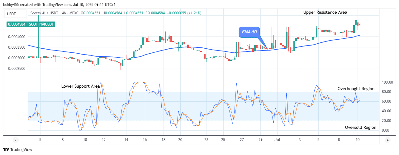Click the 0.0002500 price axis label
The height and width of the screenshot is (155, 399).
coord(16,69)
